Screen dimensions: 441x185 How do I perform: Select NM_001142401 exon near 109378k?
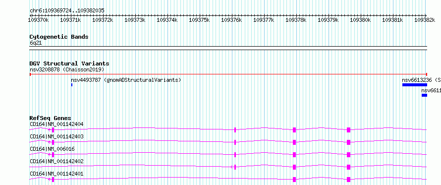[x=294, y=180]
